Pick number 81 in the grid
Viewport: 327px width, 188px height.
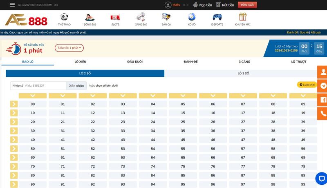click(x=63, y=175)
